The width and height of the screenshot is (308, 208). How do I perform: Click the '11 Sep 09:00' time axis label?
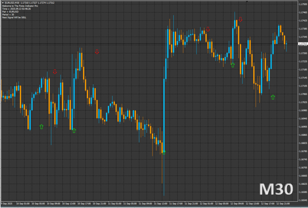click(x=145, y=204)
